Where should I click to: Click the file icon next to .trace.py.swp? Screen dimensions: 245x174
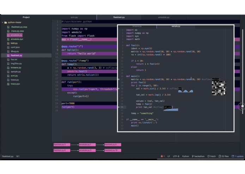(8, 31)
